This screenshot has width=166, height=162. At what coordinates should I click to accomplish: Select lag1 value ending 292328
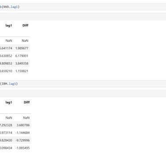6,125
